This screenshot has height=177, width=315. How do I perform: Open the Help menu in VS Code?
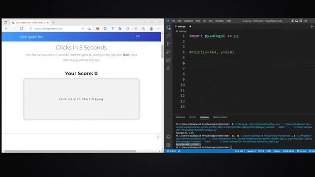click(x=228, y=21)
